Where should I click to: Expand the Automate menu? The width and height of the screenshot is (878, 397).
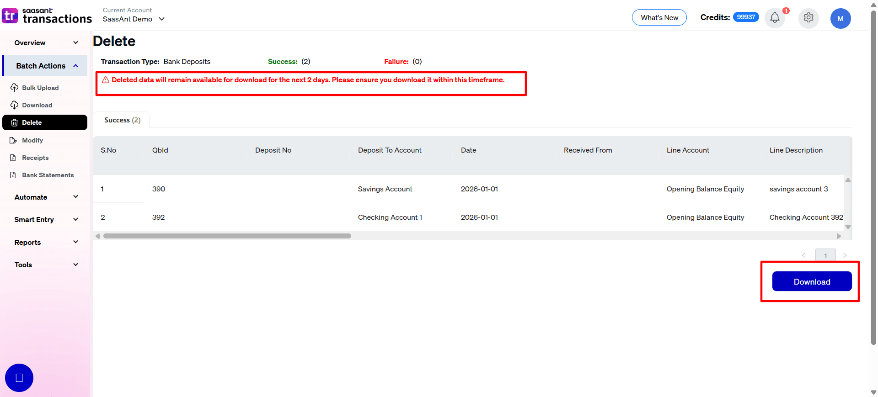(x=46, y=197)
